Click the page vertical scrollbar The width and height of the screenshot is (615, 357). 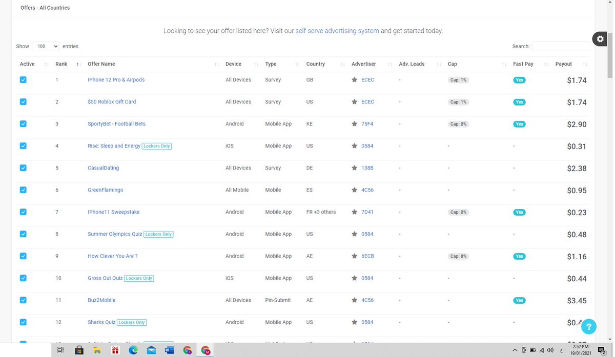point(610,56)
